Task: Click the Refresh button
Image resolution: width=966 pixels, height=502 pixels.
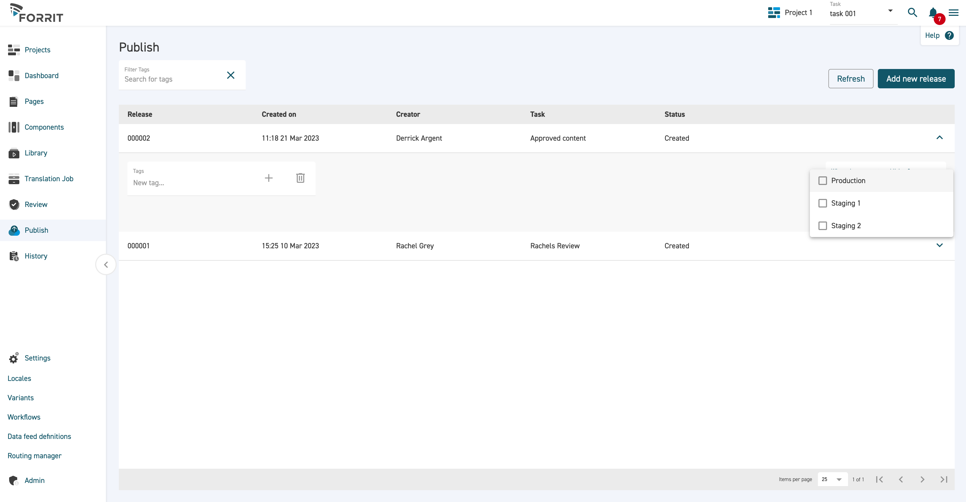Action: click(x=850, y=79)
